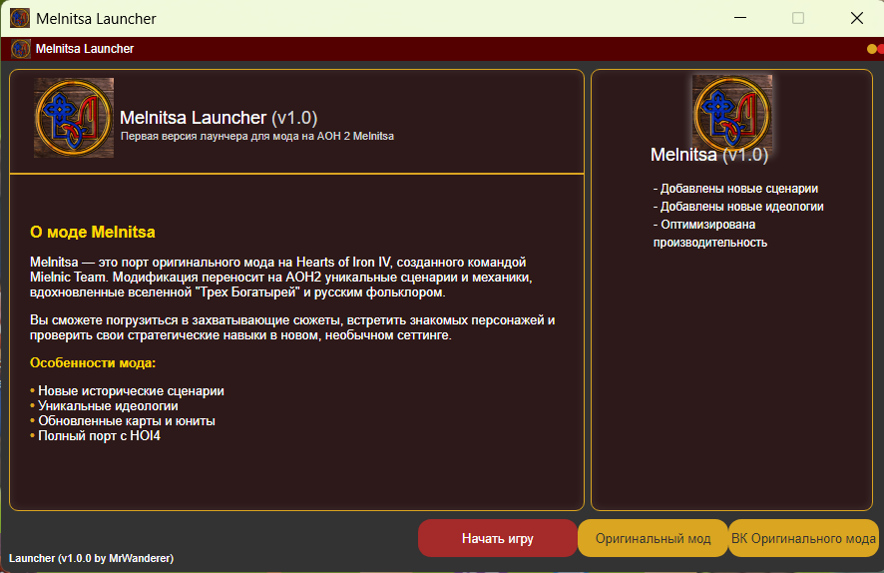Image resolution: width=884 pixels, height=573 pixels.
Task: Open the Оригинальный мод link button
Action: point(653,538)
